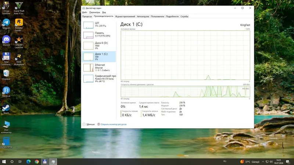Click the Discord desktop icon
Screen dimensions: 294x165
[6, 41]
